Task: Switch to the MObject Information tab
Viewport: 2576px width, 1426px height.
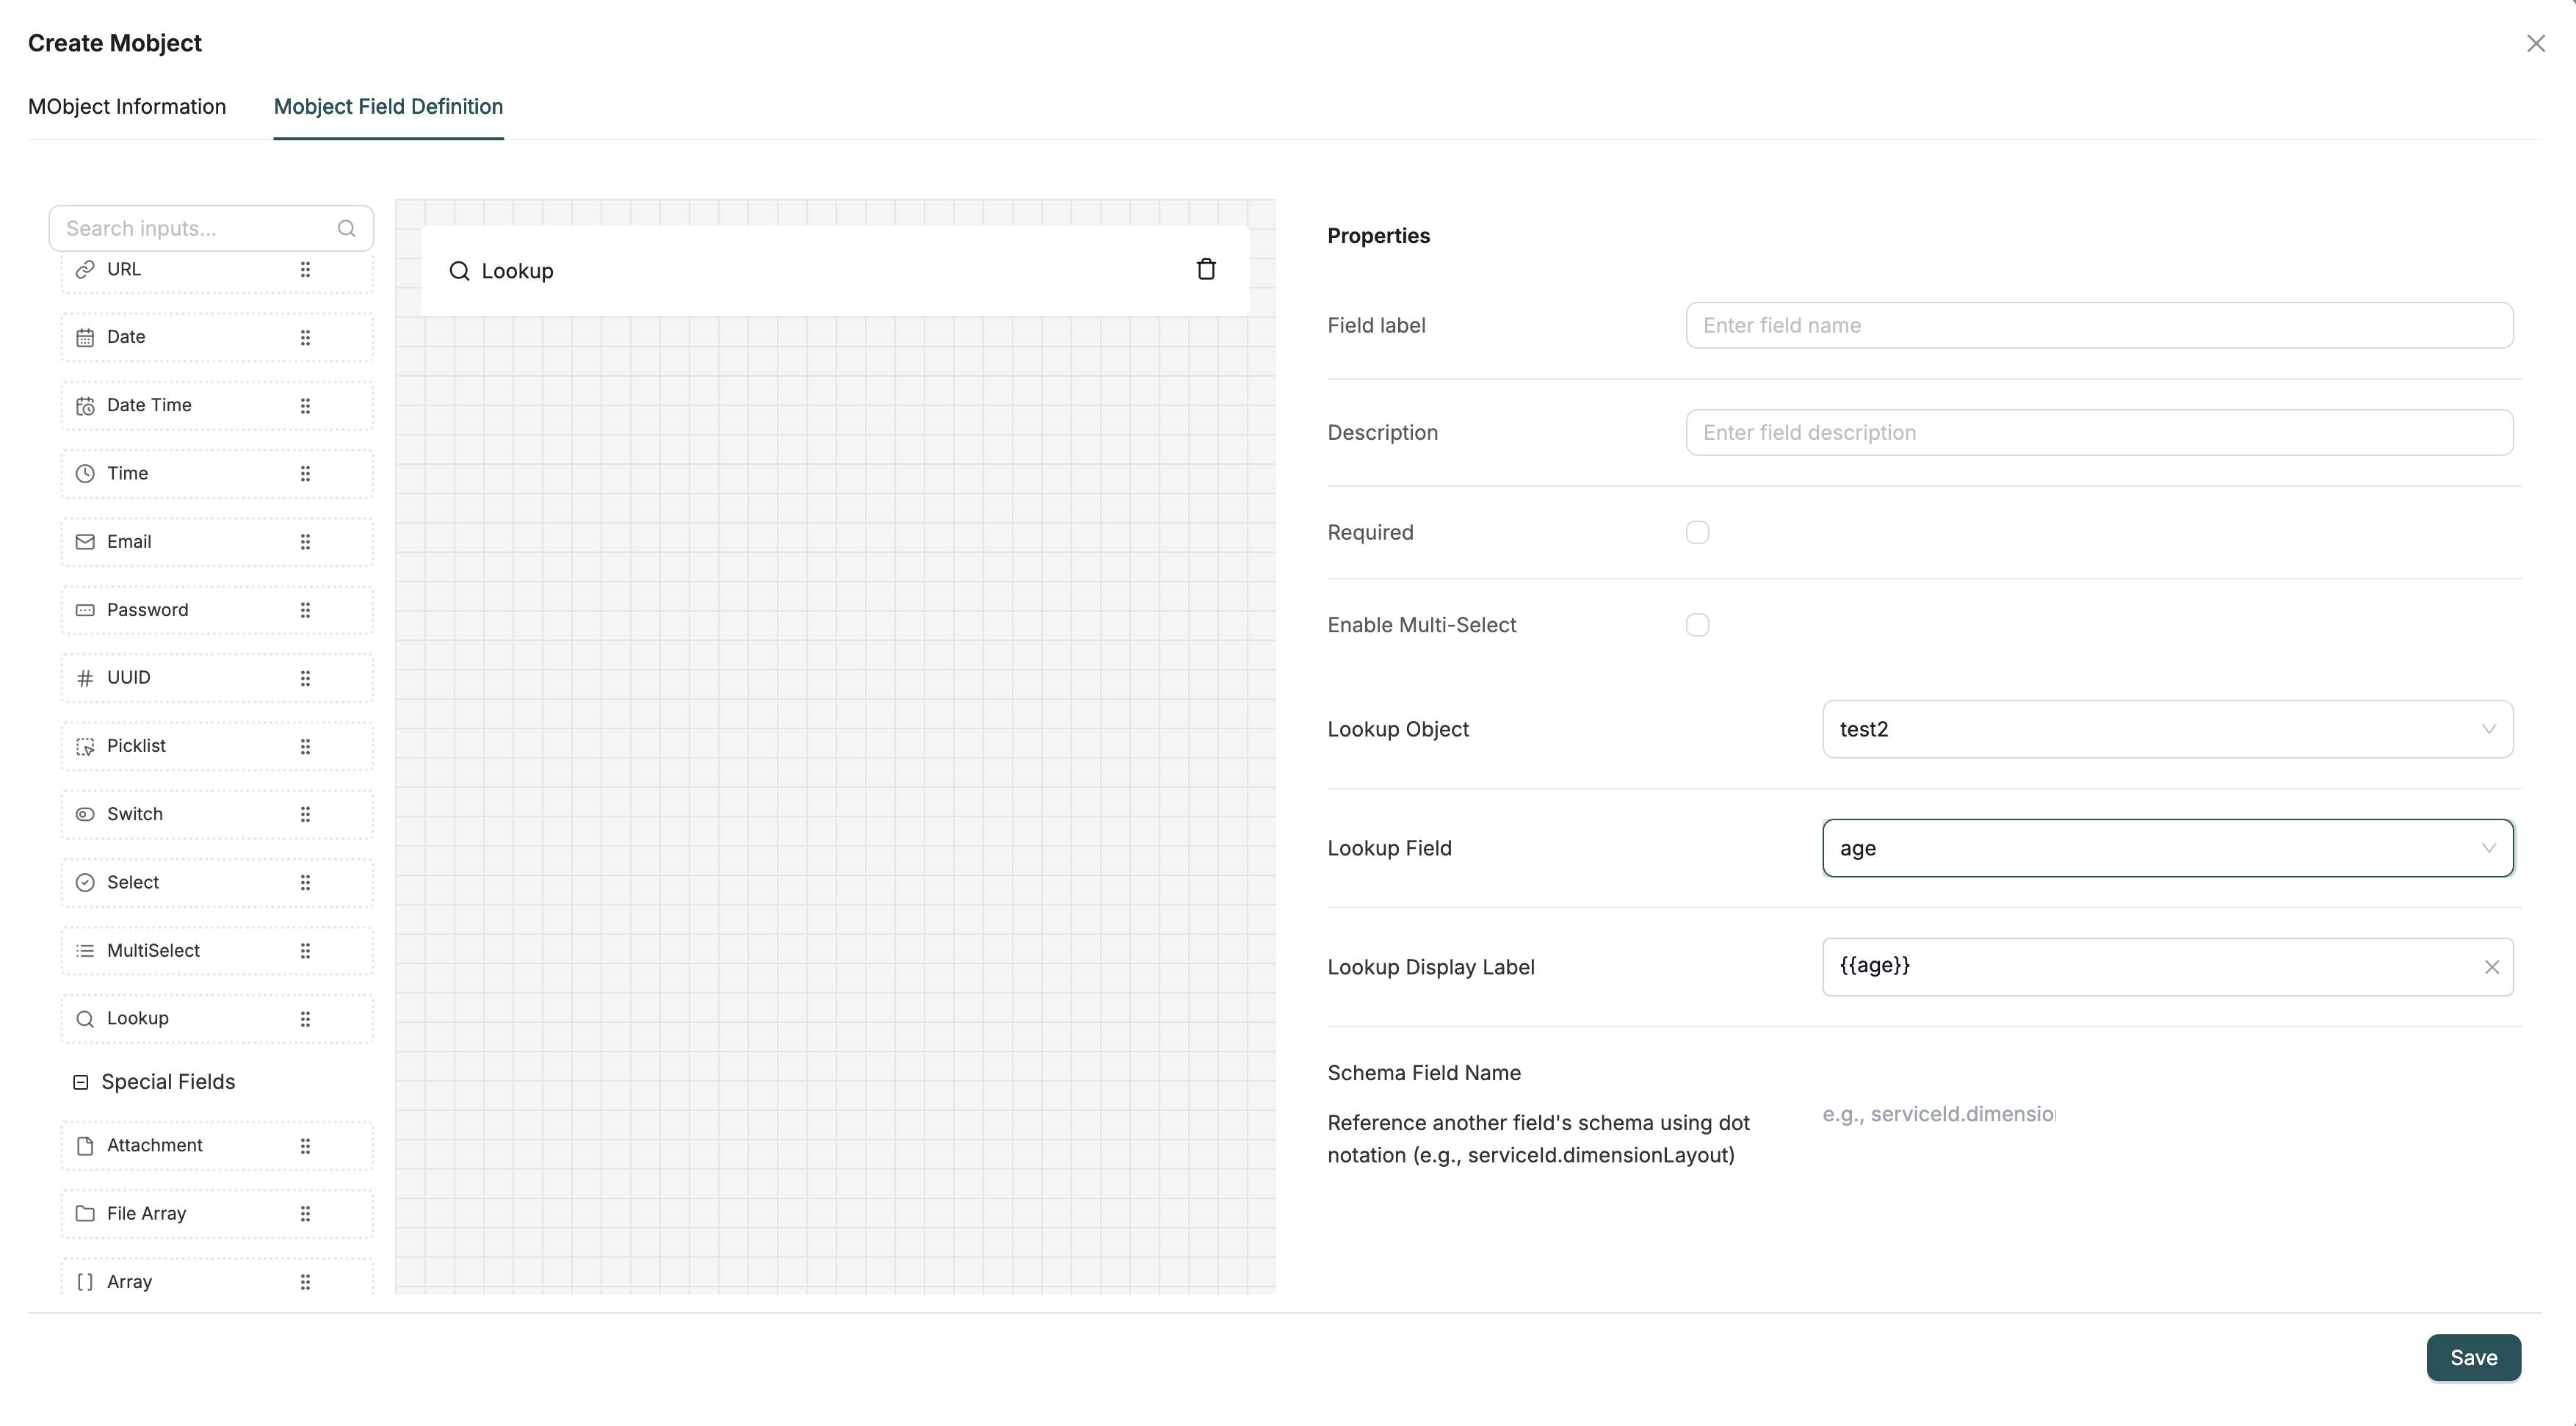Action: pyautogui.click(x=127, y=107)
